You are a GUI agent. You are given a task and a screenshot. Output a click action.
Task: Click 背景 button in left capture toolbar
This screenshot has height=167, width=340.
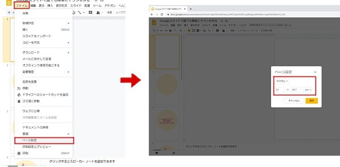pos(110,13)
